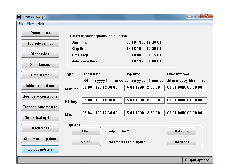Open the View menu
The image size is (229, 164).
(30, 24)
